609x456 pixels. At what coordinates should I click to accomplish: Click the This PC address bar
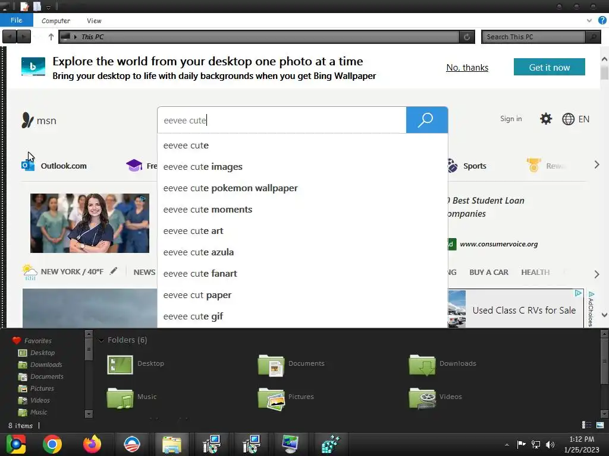[x=259, y=37]
